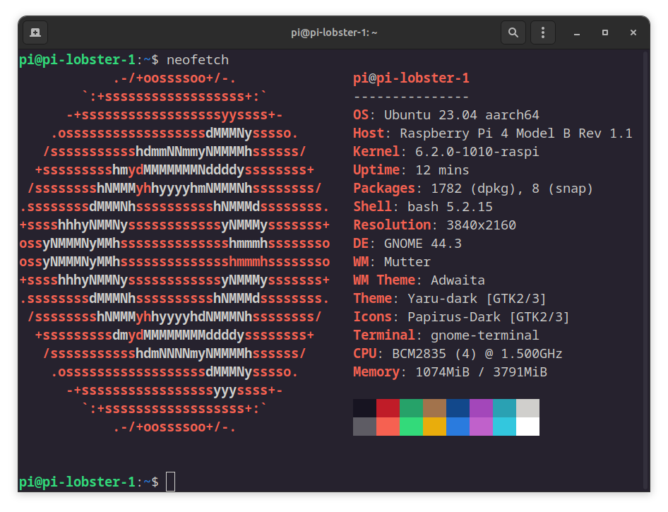Click the bright blue color block

[458, 427]
